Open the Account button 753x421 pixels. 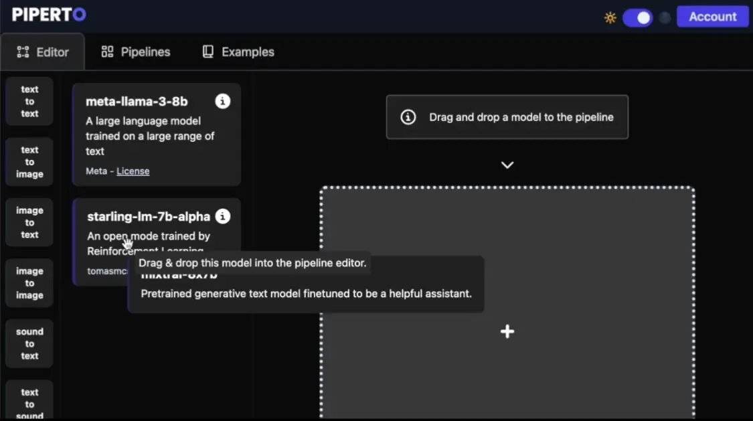712,17
